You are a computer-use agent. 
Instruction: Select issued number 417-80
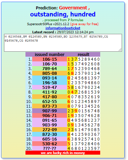[x=50, y=97]
